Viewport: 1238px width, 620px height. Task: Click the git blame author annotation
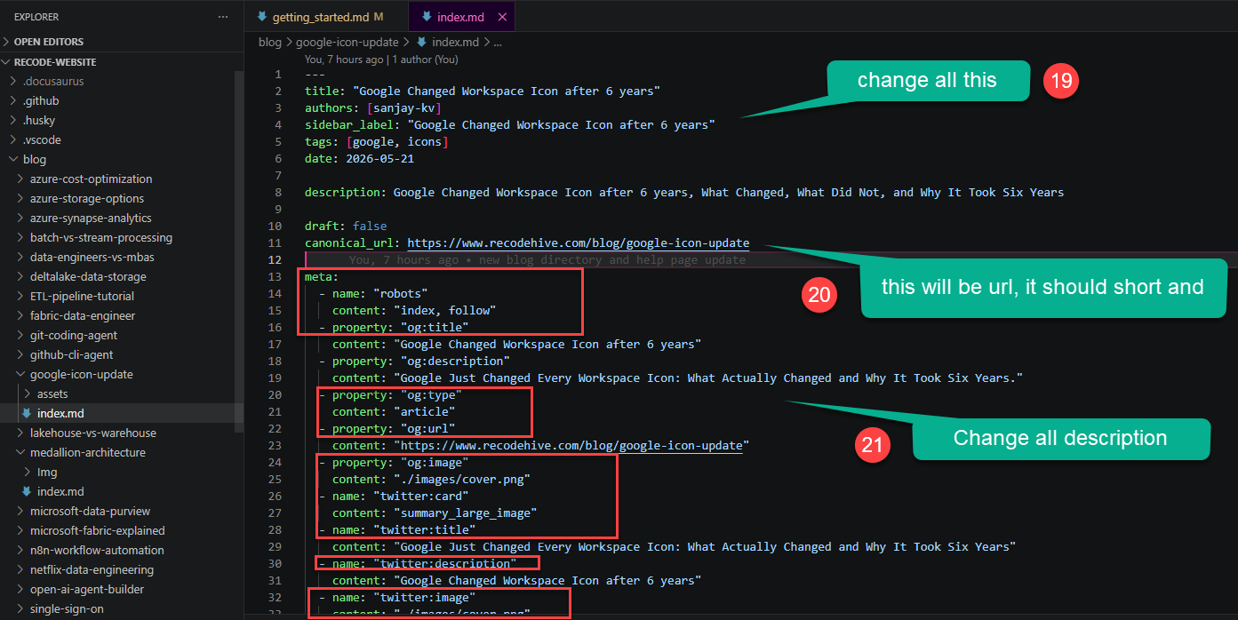(x=381, y=60)
